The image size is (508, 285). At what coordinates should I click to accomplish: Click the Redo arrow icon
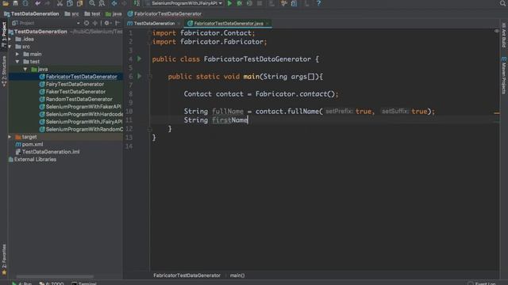click(48, 3)
